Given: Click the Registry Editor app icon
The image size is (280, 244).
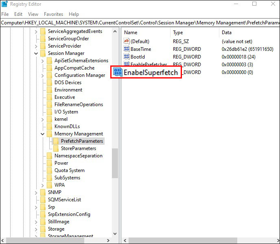Looking at the screenshot, I should [4, 4].
